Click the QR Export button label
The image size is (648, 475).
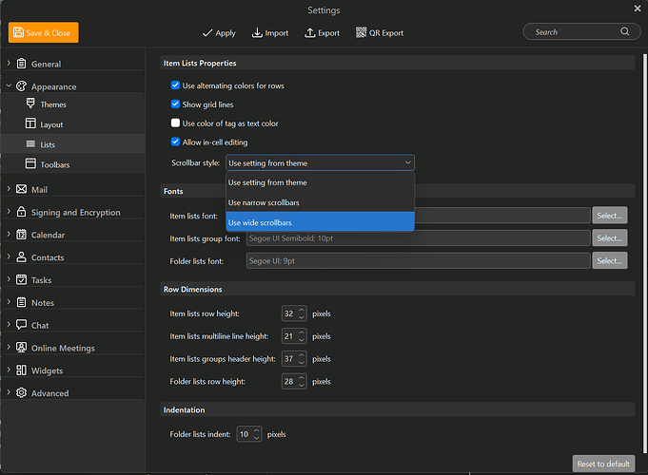[386, 33]
